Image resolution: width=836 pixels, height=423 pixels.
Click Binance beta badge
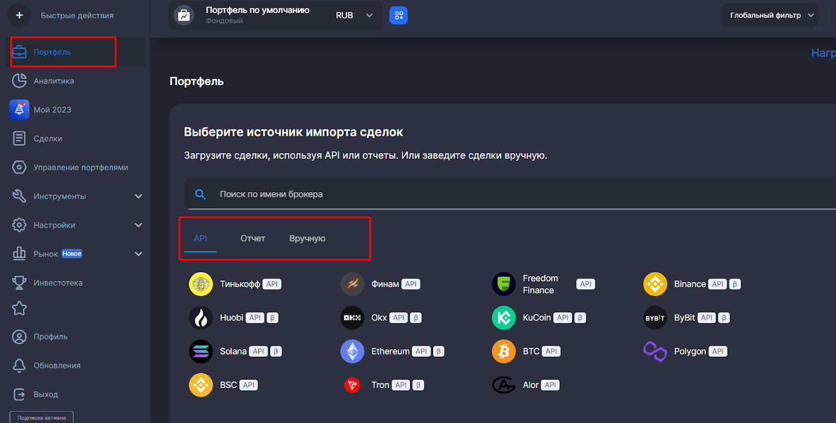(735, 284)
